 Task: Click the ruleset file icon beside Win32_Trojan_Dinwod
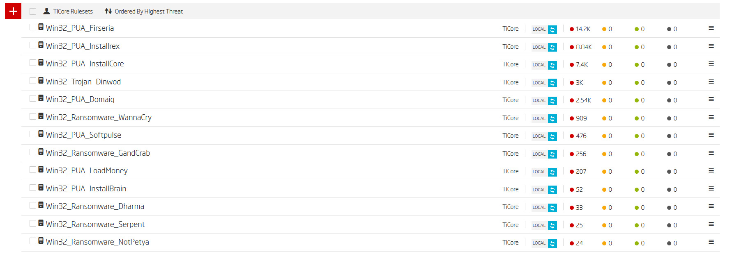coord(41,80)
